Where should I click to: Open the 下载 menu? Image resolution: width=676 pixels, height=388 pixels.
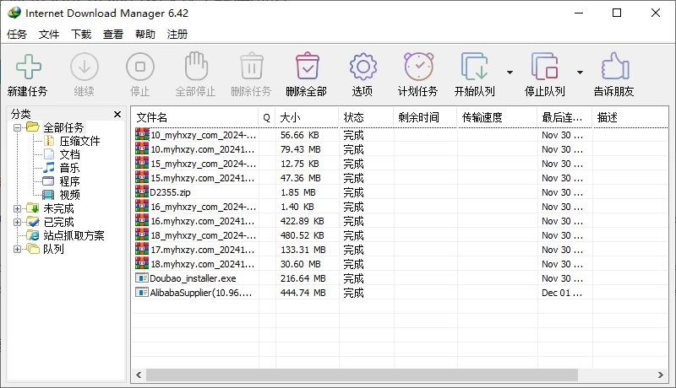(81, 35)
